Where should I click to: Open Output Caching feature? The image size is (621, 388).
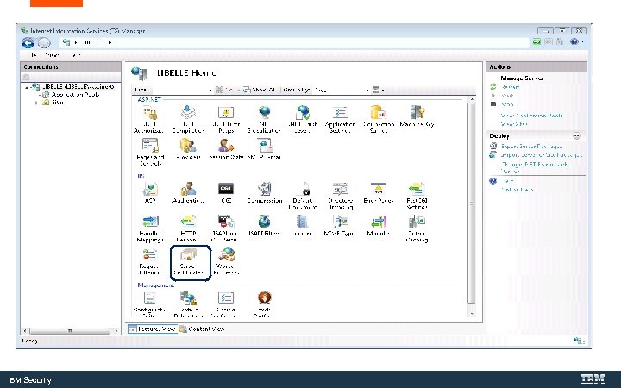(417, 228)
